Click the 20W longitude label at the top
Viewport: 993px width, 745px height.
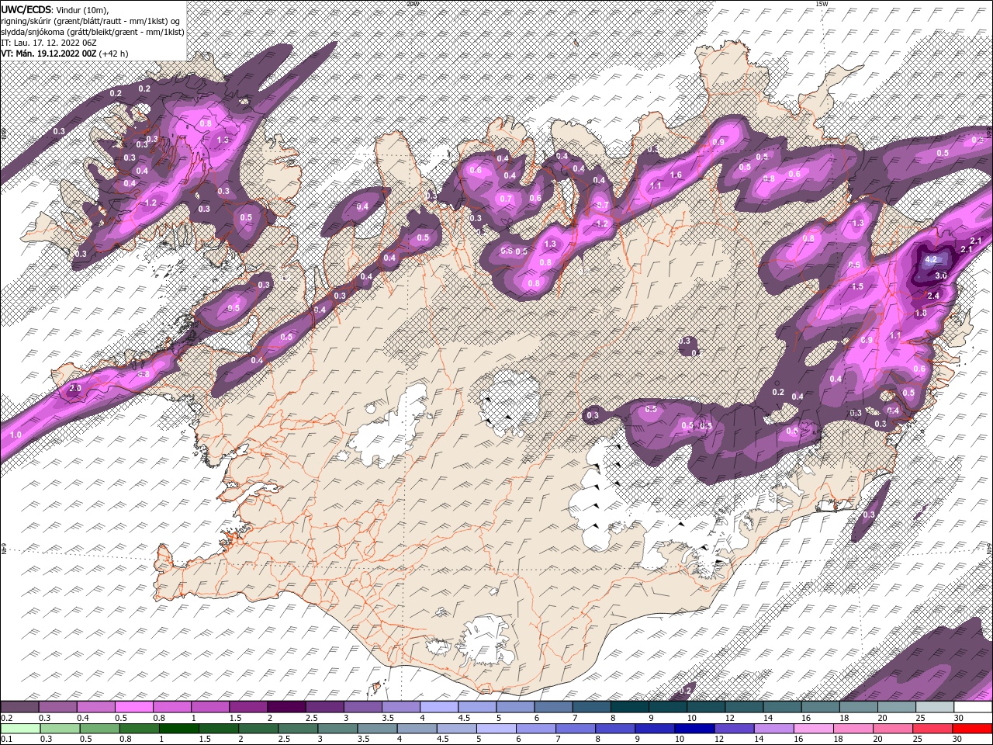click(x=412, y=3)
